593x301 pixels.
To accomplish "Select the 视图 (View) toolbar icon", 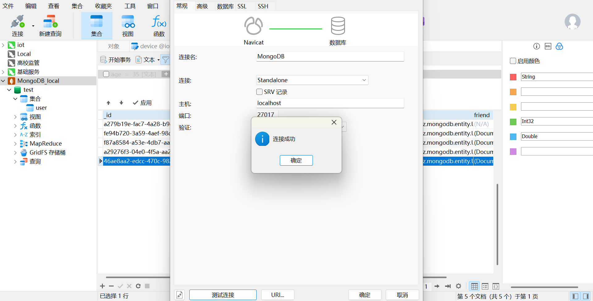I will [128, 25].
